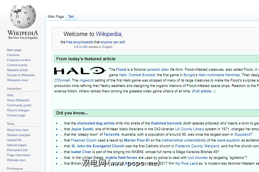
Task: Open What links here tool
Action: (x=17, y=130)
